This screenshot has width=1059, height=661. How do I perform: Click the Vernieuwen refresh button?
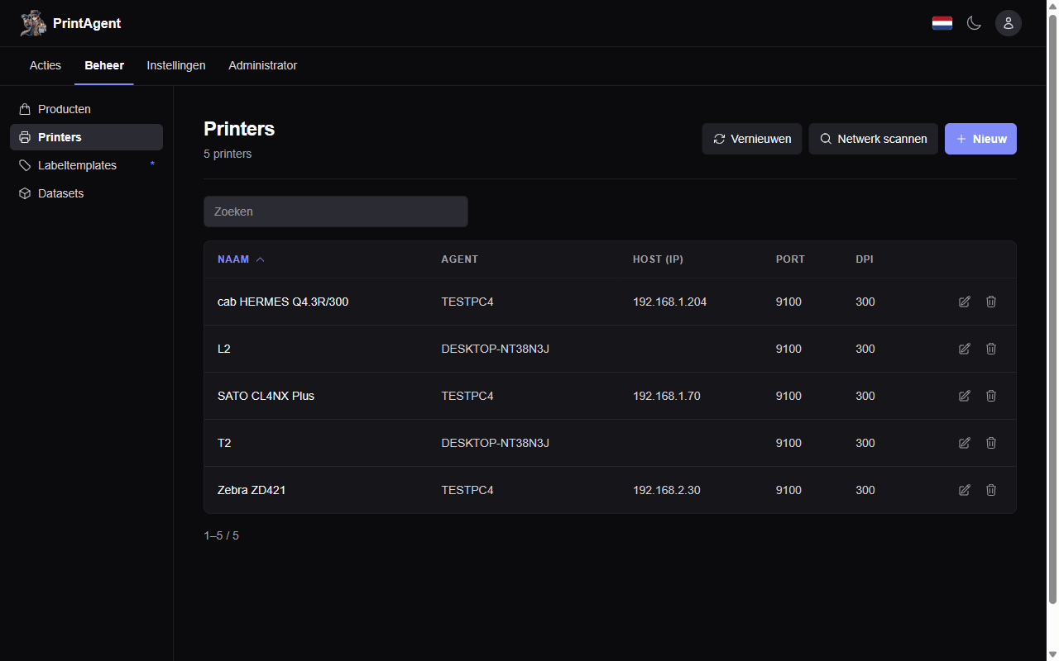click(x=752, y=139)
